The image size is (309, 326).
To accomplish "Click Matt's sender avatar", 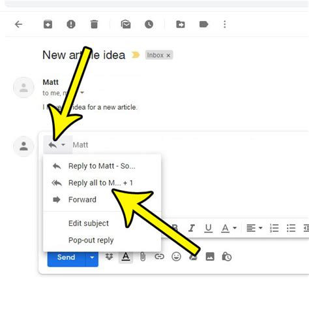I will 23,88.
